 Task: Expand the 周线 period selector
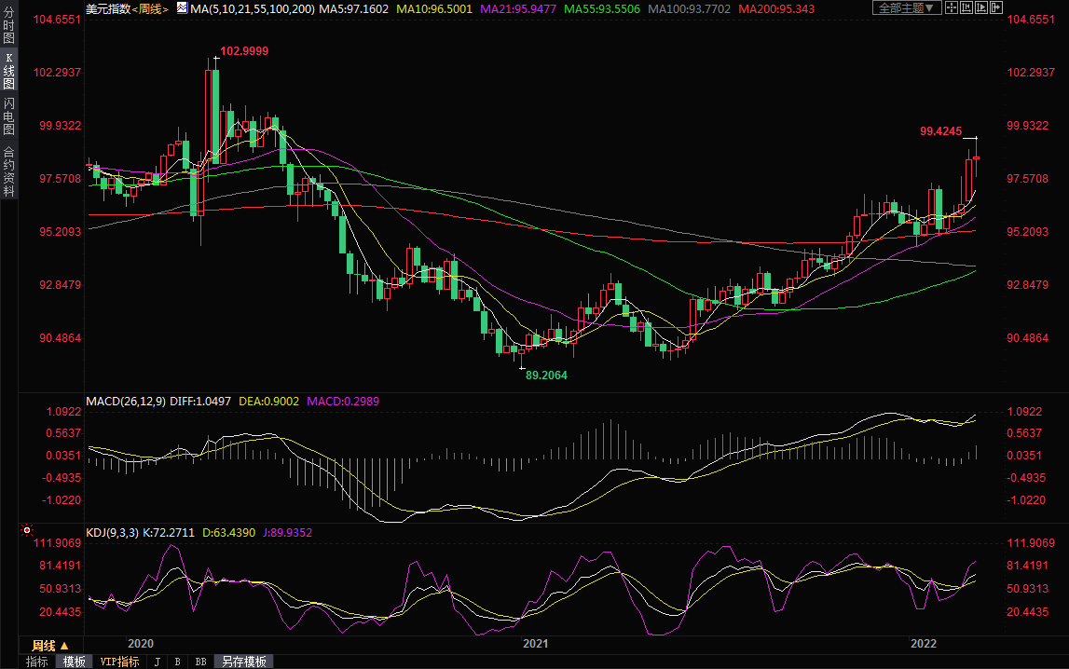click(50, 646)
